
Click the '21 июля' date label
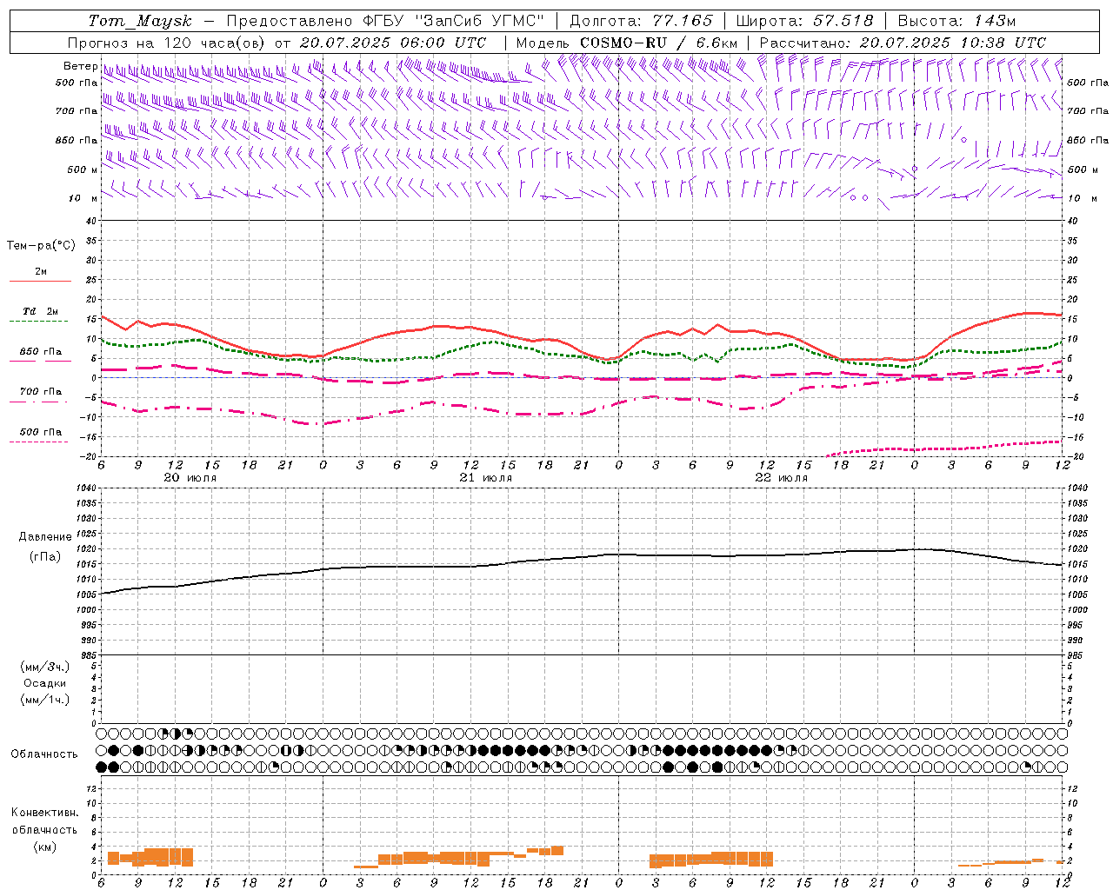pos(486,478)
